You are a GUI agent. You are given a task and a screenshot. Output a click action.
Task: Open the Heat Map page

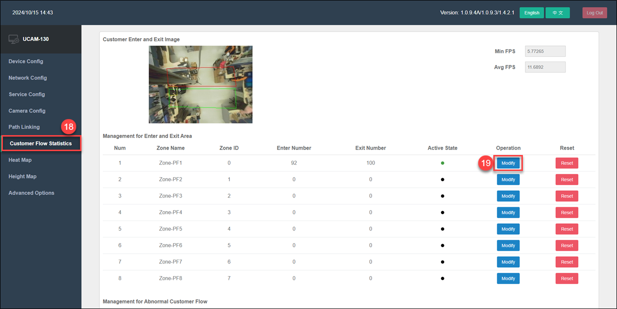[20, 160]
